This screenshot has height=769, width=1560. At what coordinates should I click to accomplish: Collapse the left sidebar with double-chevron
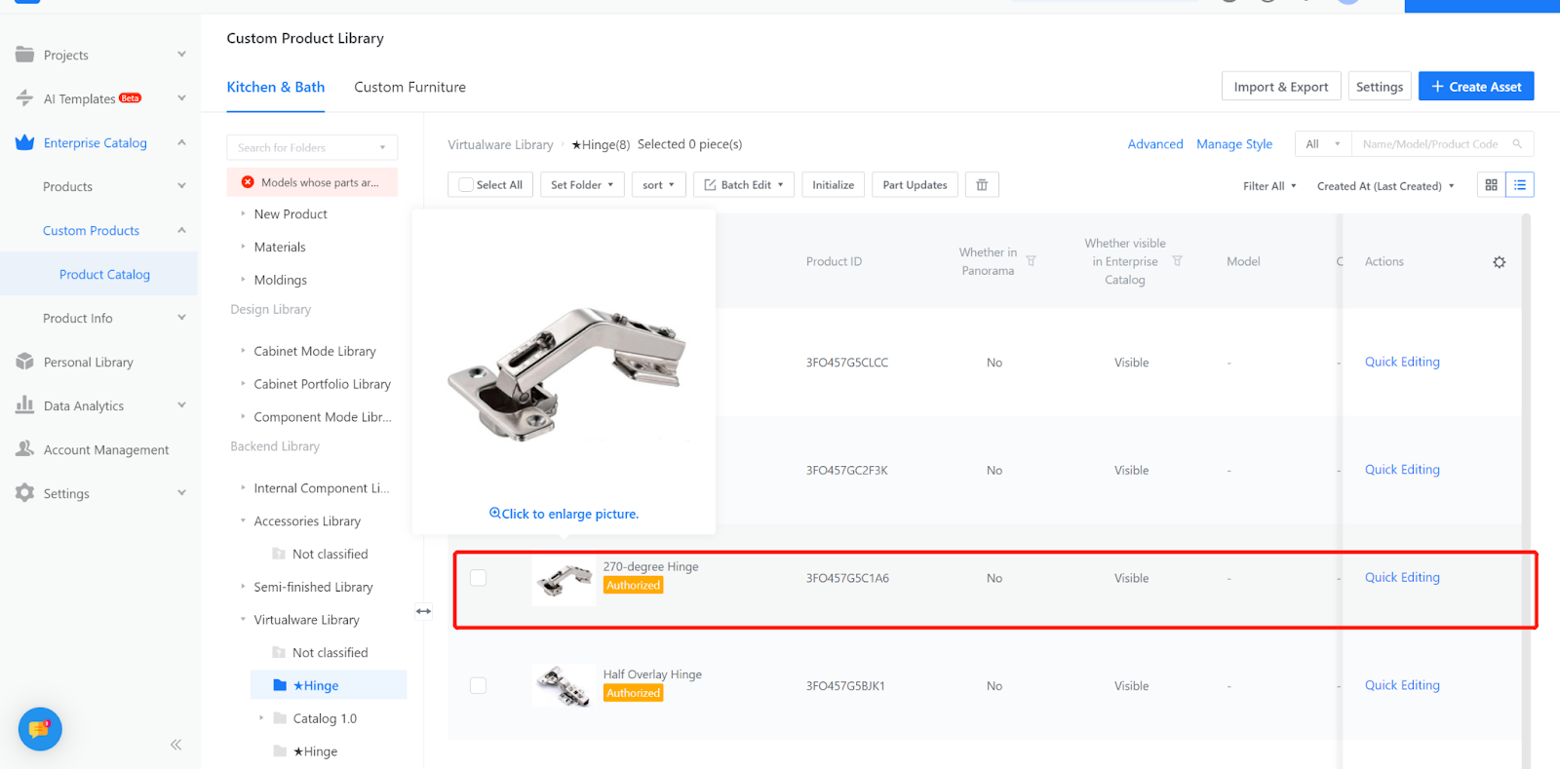click(x=175, y=745)
